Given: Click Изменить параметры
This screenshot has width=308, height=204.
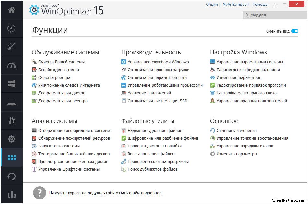Looking at the screenshot, I should 237,154.
